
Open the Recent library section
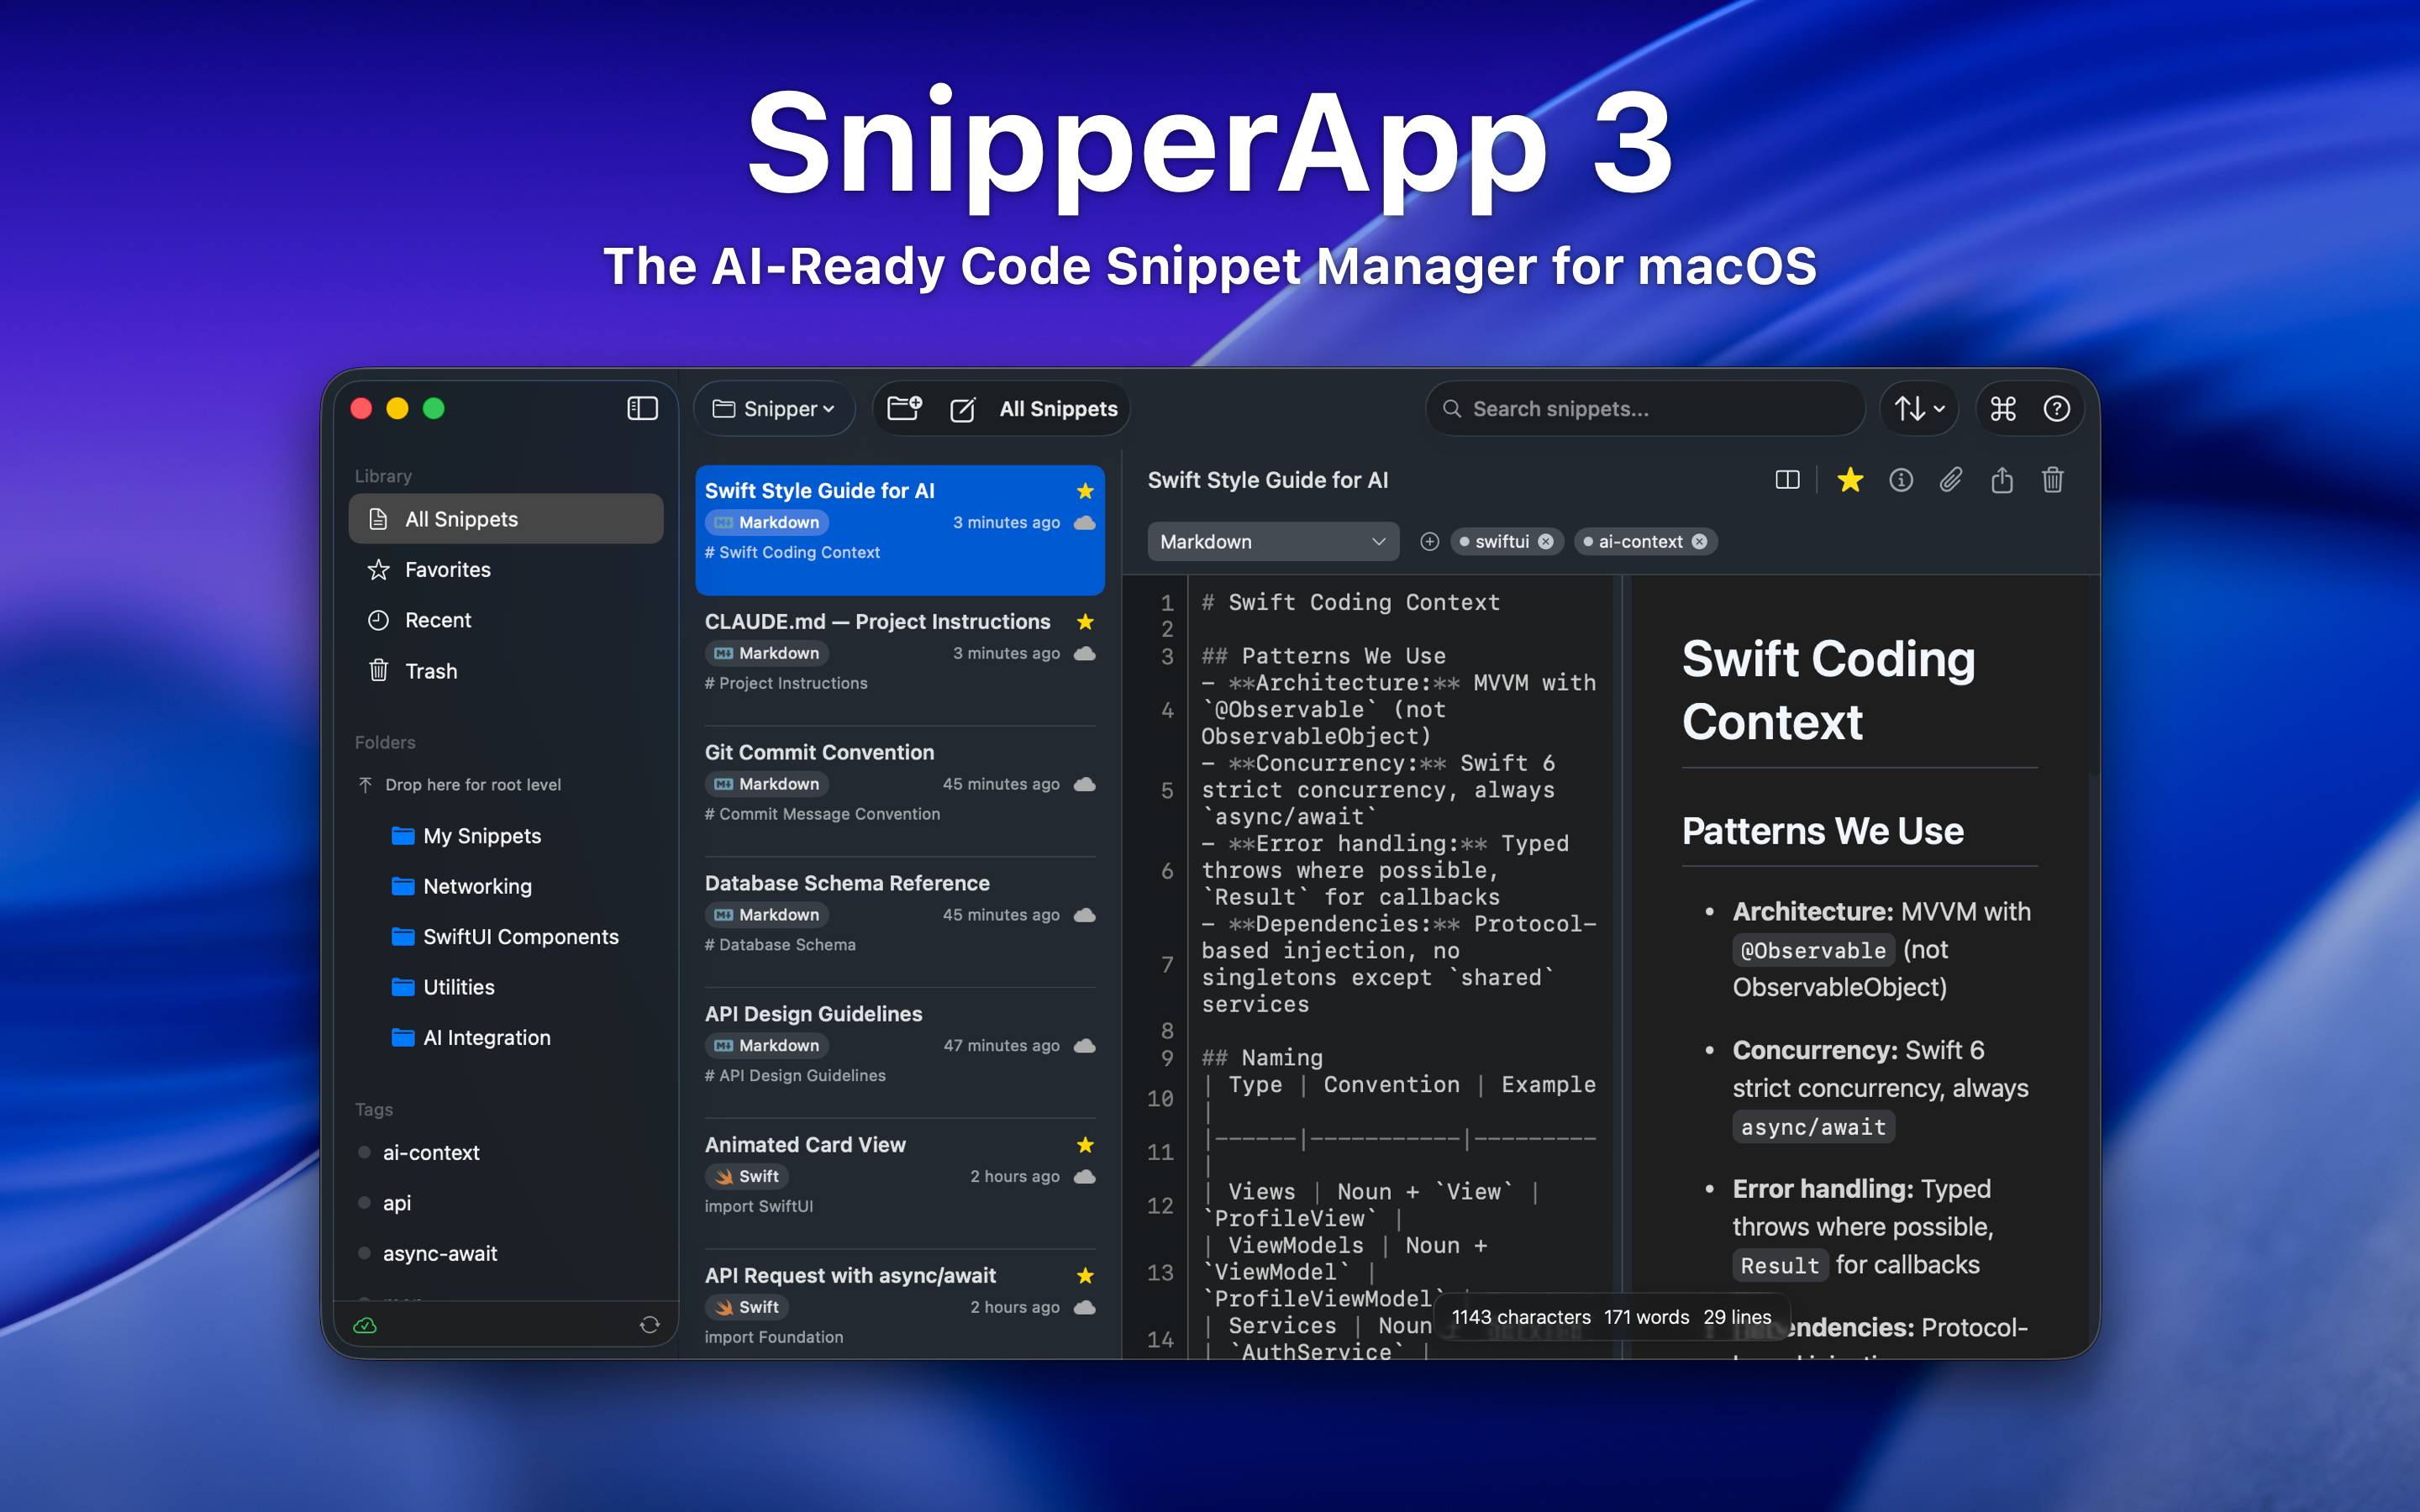(x=437, y=620)
